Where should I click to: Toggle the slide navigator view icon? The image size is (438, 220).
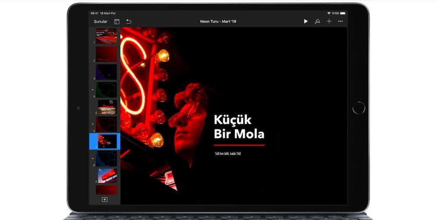coord(117,21)
